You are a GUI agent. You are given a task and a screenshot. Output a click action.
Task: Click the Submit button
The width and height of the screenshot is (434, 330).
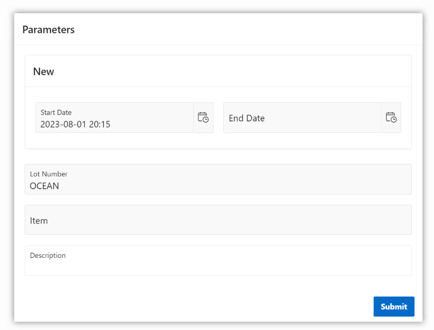tap(394, 306)
